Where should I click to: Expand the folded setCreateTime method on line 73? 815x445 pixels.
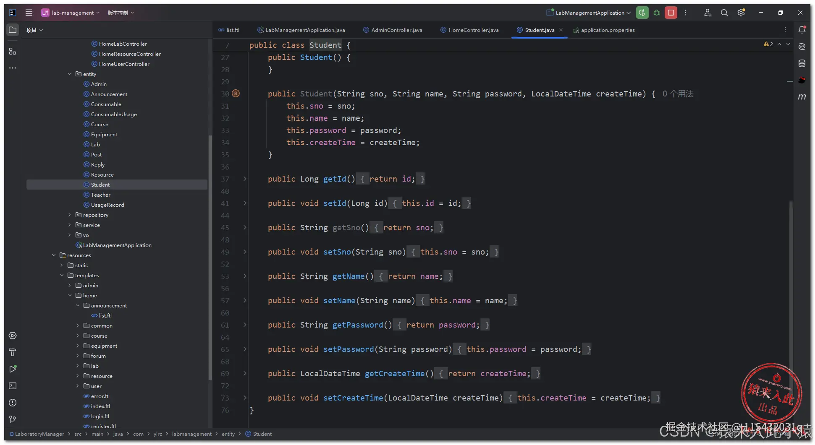pyautogui.click(x=245, y=398)
